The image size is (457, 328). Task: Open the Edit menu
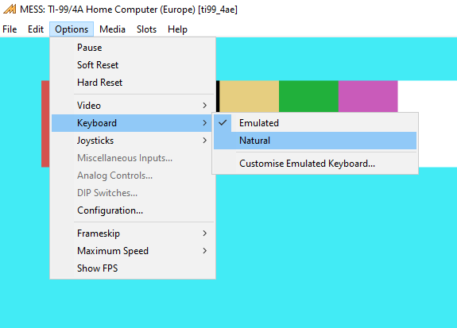coord(36,29)
